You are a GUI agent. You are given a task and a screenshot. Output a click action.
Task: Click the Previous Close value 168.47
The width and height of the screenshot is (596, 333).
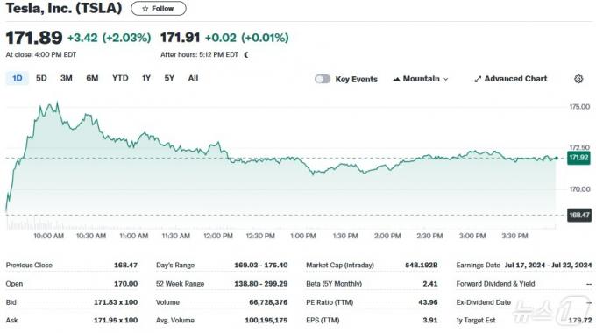click(x=125, y=265)
